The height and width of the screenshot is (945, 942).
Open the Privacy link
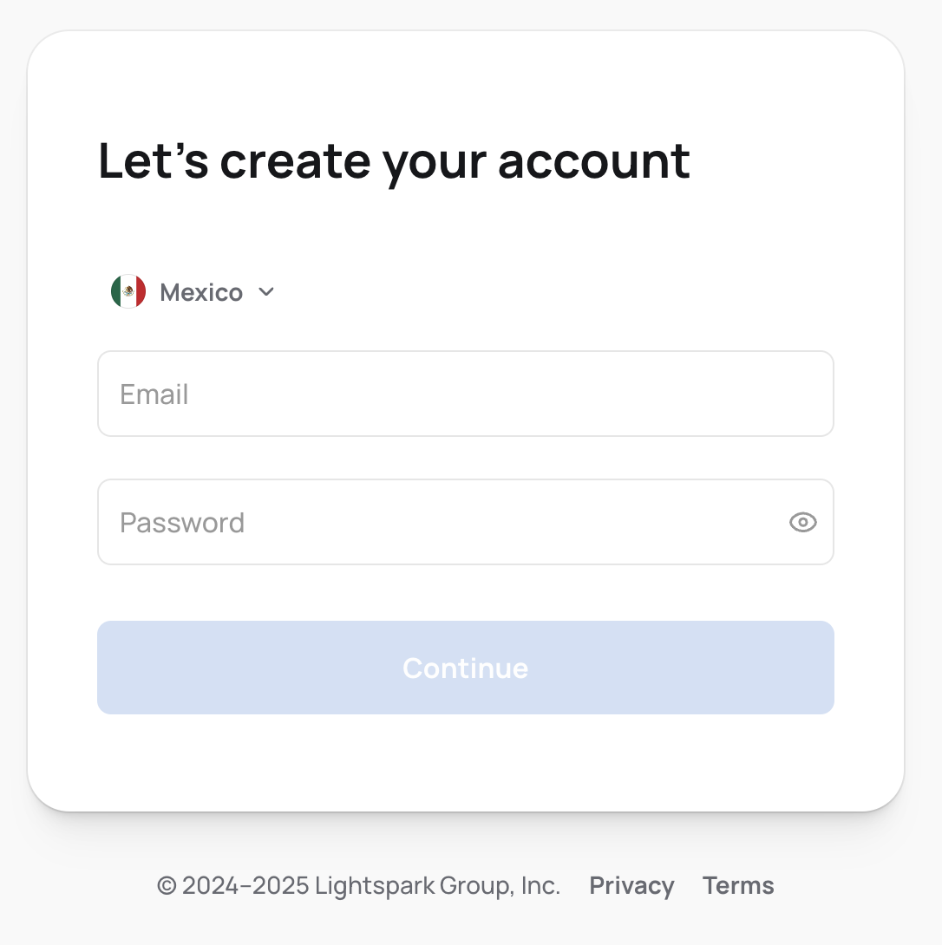pos(631,885)
